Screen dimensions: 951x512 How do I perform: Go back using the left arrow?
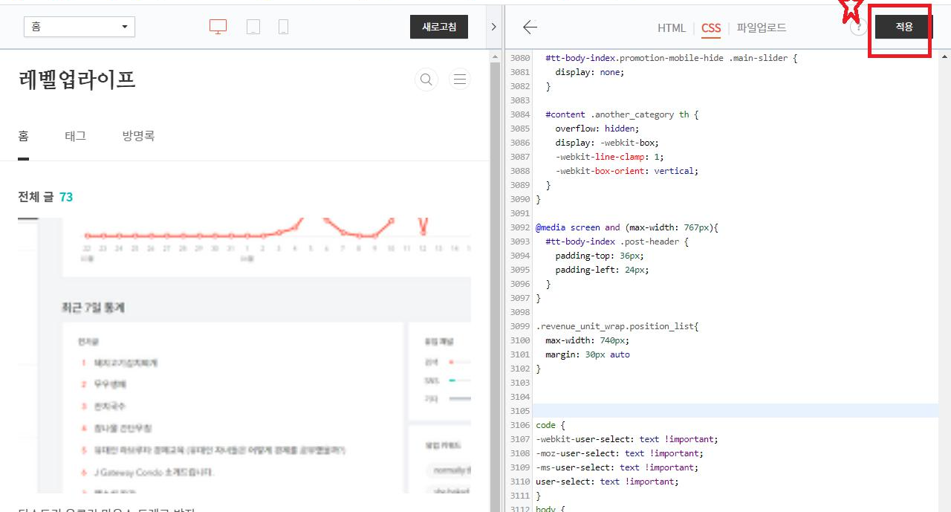[x=530, y=27]
